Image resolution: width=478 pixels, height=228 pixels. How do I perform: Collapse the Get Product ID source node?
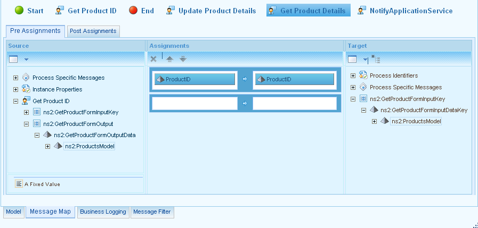pyautogui.click(x=15, y=101)
